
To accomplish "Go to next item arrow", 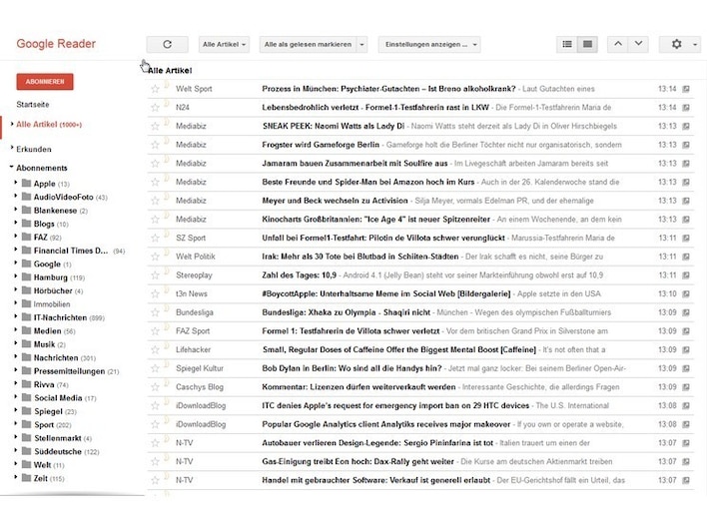I will click(638, 44).
